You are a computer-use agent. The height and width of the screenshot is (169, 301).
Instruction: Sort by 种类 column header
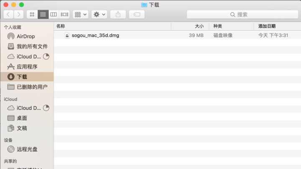coord(231,26)
